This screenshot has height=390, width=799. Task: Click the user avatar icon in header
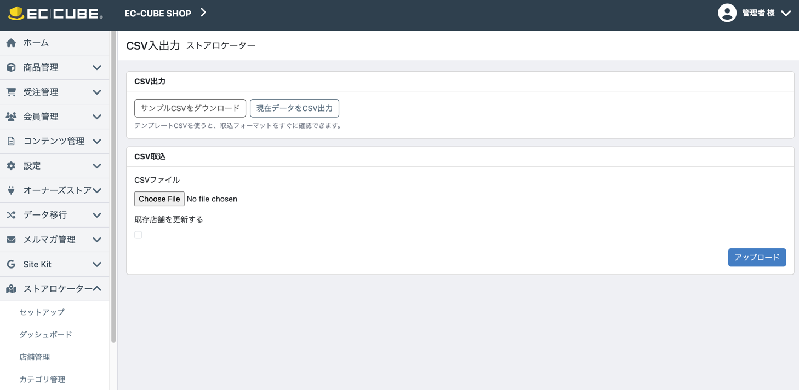click(x=727, y=13)
